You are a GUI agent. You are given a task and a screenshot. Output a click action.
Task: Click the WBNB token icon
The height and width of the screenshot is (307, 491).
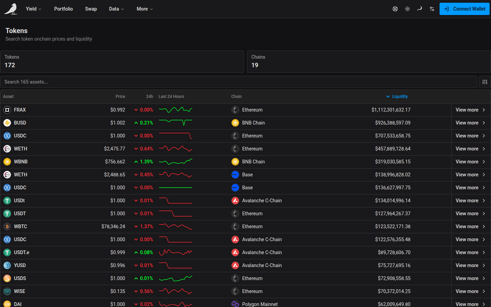click(x=7, y=162)
